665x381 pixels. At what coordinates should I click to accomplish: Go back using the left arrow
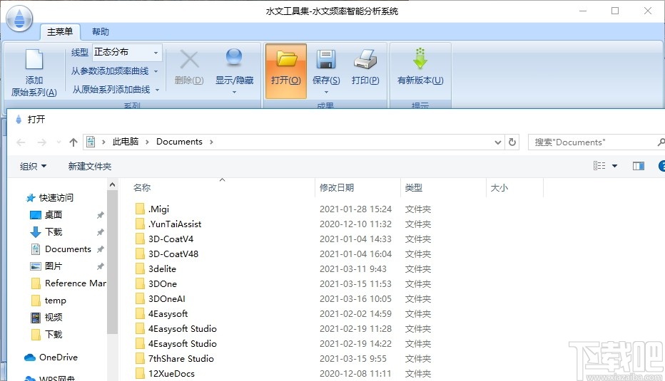(x=21, y=142)
